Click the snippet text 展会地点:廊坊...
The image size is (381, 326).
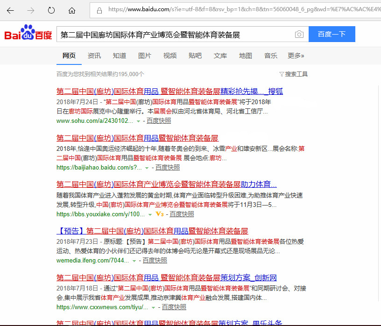pos(203,158)
